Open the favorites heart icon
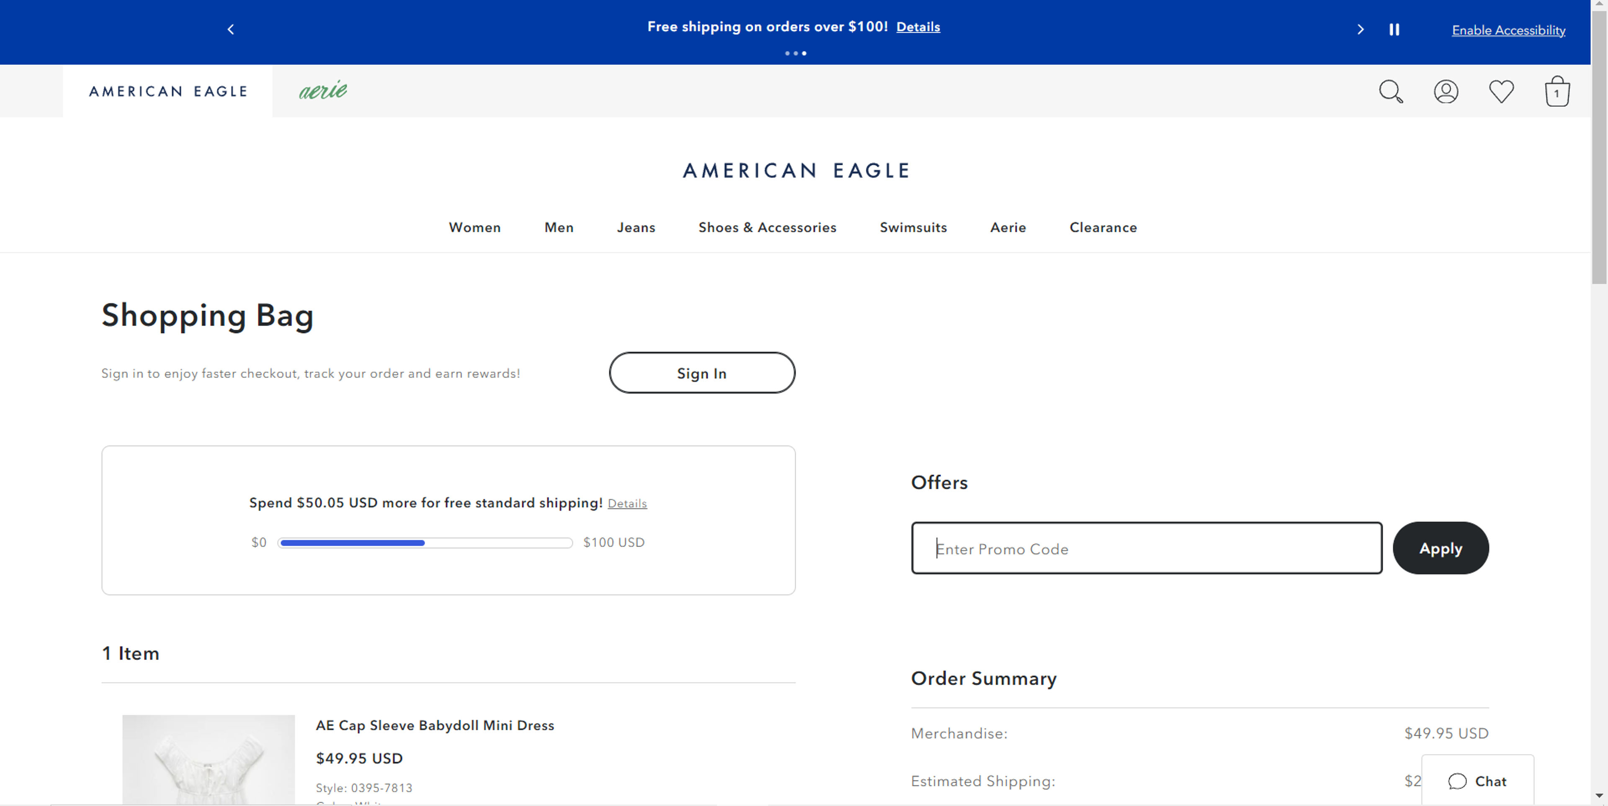This screenshot has height=806, width=1608. coord(1501,92)
